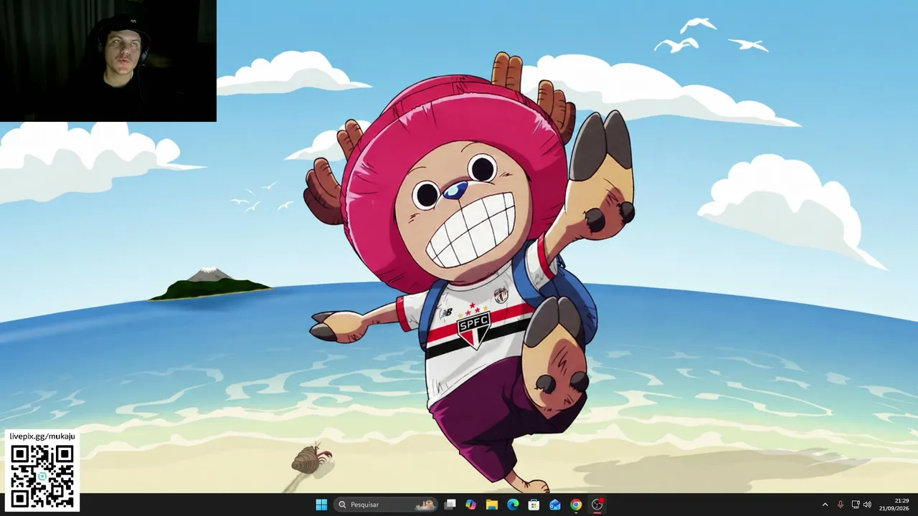918x516 pixels.
Task: Click the volume speaker icon
Action: (x=867, y=505)
